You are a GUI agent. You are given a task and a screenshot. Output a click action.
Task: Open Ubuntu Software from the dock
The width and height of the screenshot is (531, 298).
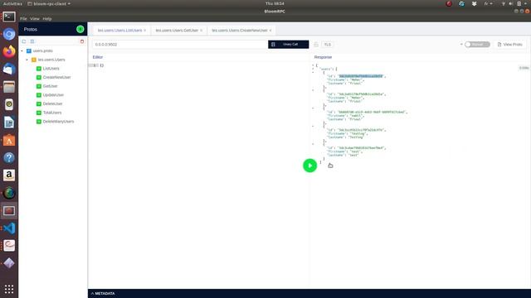coord(9,140)
